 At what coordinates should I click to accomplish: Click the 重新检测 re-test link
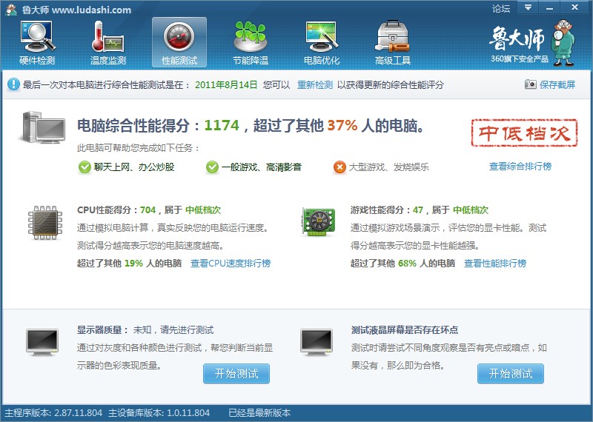click(x=314, y=84)
